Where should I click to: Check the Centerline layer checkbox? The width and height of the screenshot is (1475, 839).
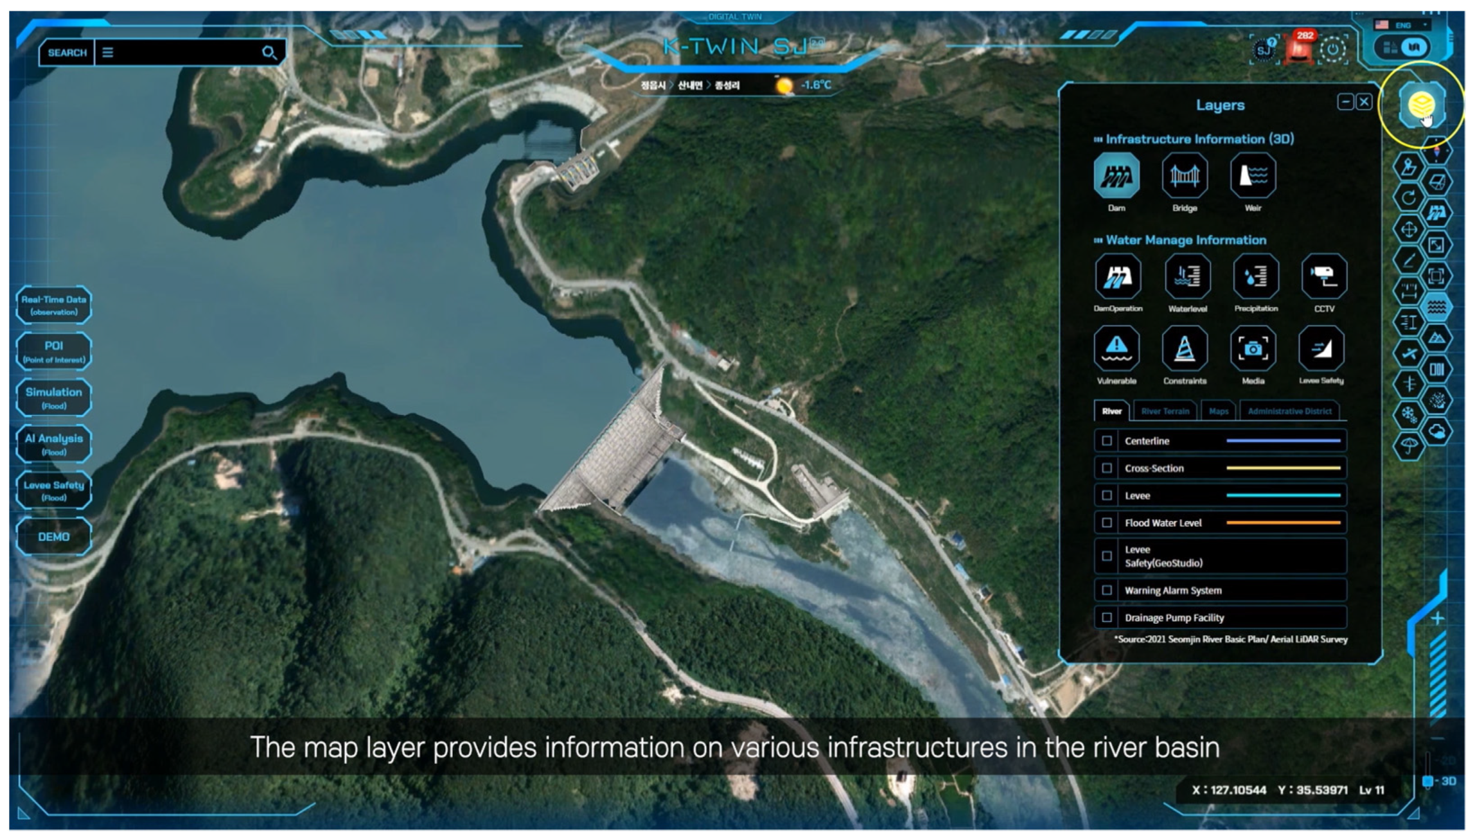[1107, 441]
